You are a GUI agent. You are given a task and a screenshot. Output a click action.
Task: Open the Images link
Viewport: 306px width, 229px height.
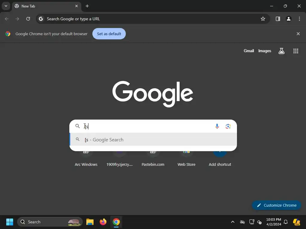[264, 51]
